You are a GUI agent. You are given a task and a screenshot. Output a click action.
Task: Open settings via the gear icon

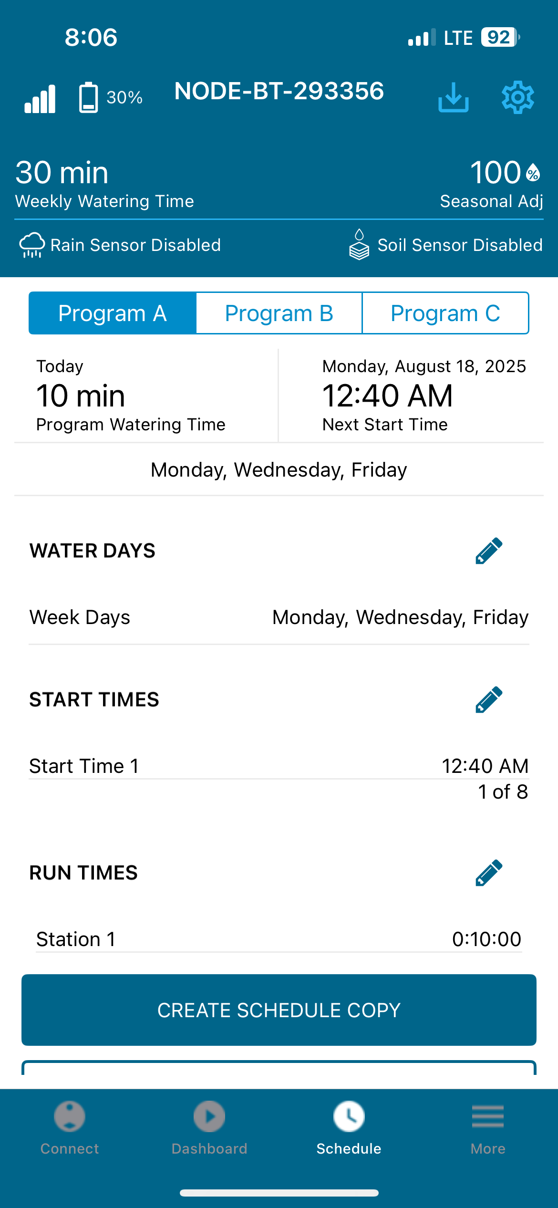[518, 97]
